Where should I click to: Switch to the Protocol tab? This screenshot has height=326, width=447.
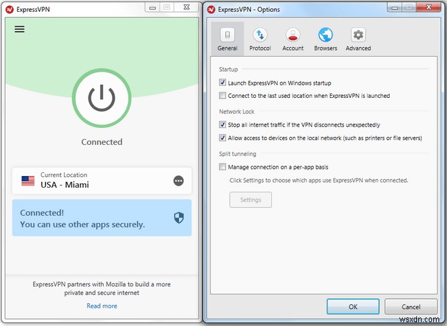(x=260, y=39)
